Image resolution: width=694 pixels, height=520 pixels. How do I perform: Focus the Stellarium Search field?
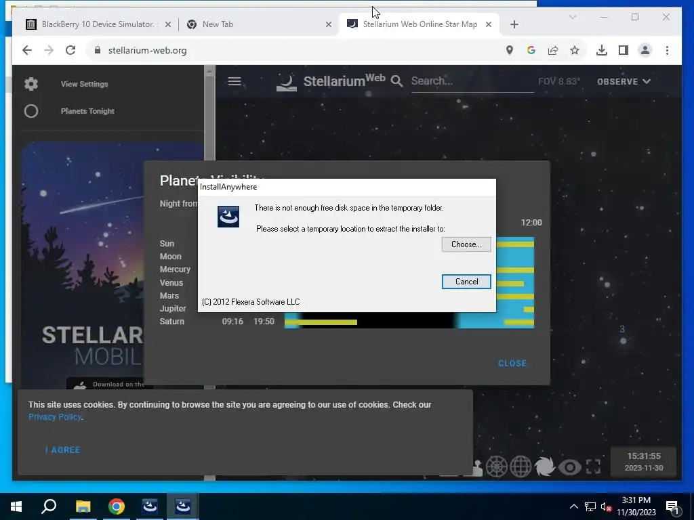[472, 81]
